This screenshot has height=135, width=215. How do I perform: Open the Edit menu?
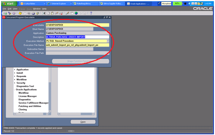click(x=10, y=9)
